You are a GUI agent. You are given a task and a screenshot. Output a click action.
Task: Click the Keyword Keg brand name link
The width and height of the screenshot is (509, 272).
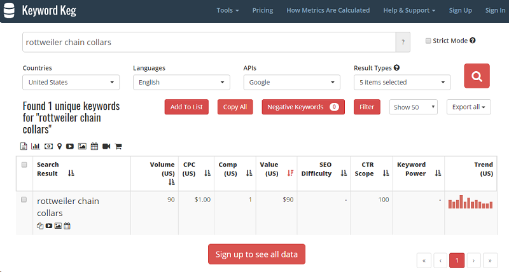pos(49,10)
